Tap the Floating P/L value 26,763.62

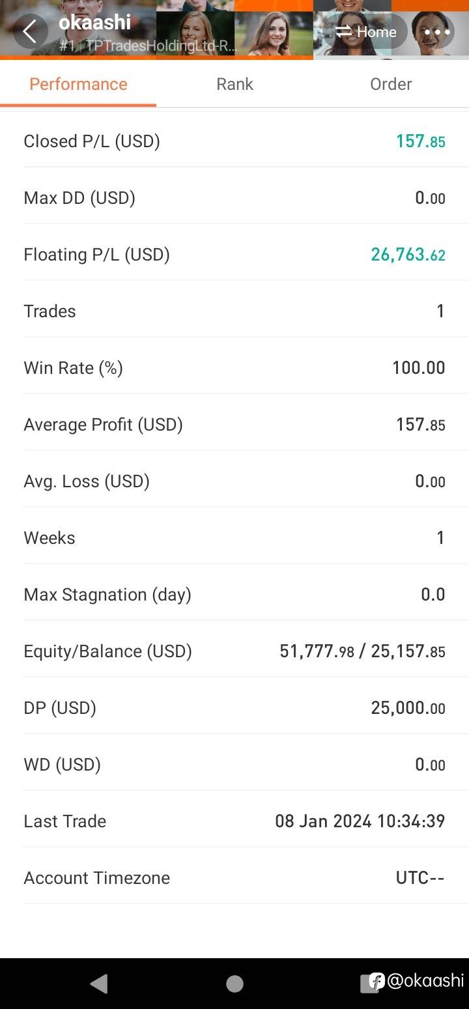coord(408,255)
